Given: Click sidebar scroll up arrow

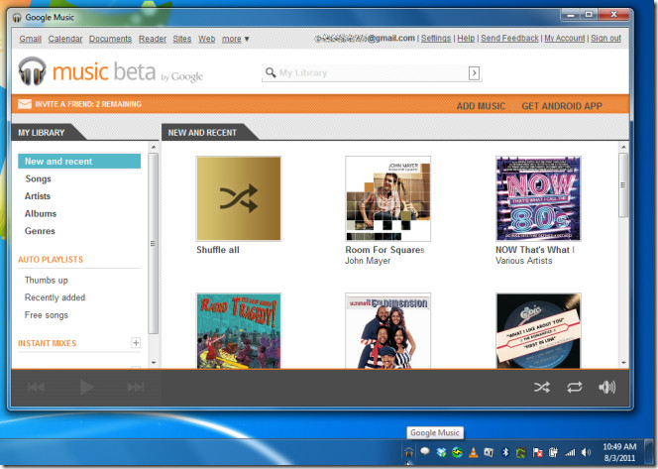Looking at the screenshot, I should click(154, 147).
